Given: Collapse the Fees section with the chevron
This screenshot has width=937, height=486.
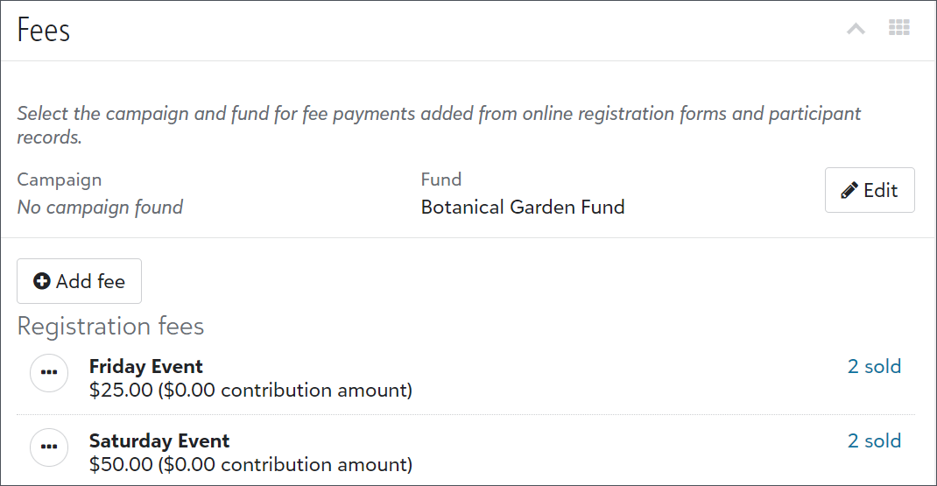Looking at the screenshot, I should (856, 29).
